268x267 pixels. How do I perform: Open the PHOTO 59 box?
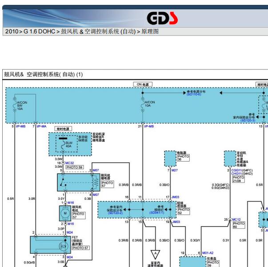pyautogui.click(x=74, y=167)
